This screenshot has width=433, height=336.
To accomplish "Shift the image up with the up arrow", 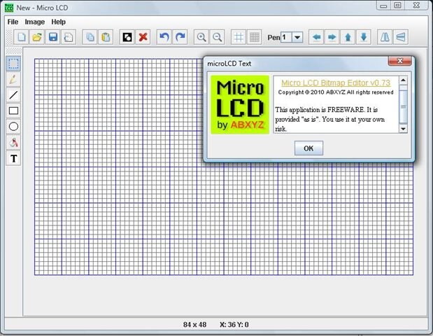I will coord(348,37).
